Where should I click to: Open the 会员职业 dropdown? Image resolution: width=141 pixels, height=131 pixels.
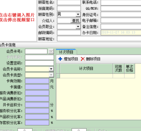pyautogui.click(x=78, y=27)
